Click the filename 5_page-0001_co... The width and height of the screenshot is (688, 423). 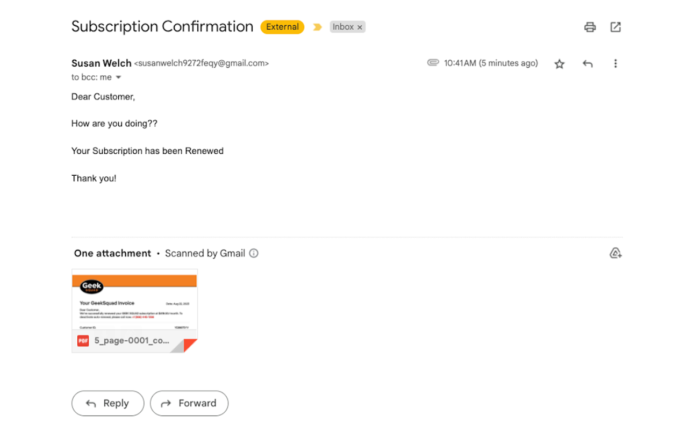[132, 340]
